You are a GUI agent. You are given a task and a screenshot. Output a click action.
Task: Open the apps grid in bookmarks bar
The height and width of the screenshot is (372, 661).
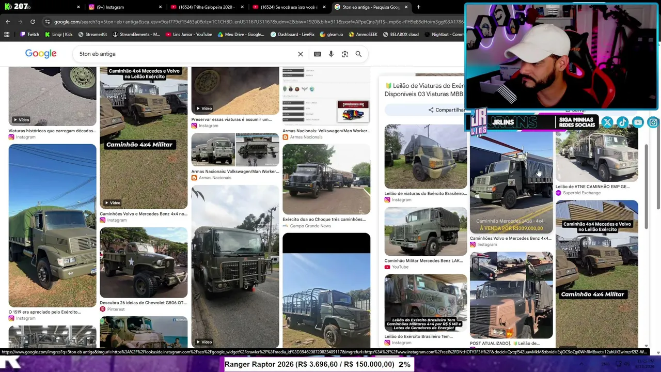(x=7, y=35)
